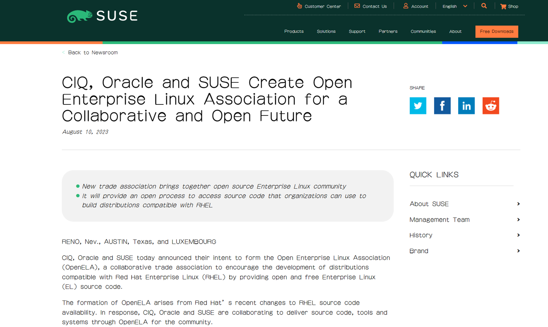Open the site search magnifier
The width and height of the screenshot is (548, 327).
coord(484,6)
